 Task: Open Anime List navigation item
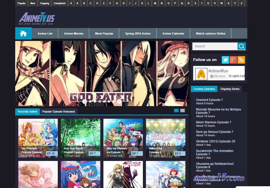[x=45, y=33]
